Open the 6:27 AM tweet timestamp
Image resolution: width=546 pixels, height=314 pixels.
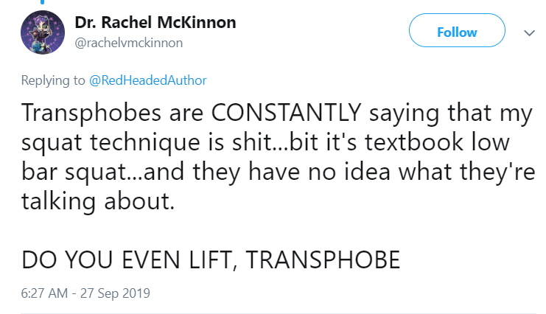tap(44, 293)
